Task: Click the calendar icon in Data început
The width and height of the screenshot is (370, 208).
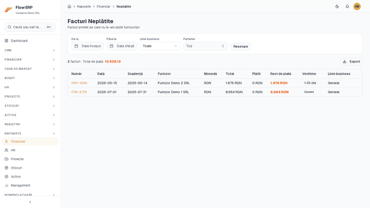Action: (76, 46)
